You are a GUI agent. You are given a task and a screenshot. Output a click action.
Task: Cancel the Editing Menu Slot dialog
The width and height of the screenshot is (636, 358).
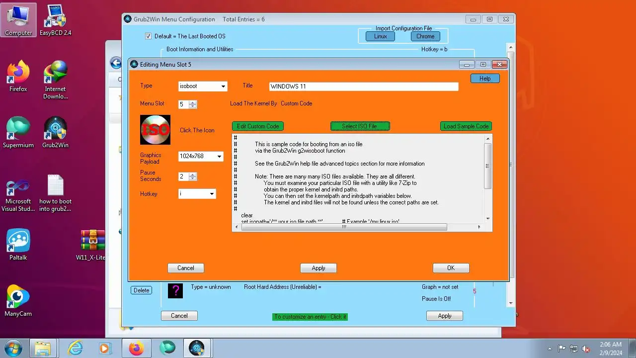[x=186, y=268]
